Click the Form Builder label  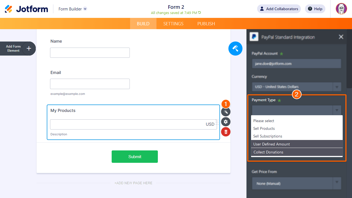tap(70, 9)
